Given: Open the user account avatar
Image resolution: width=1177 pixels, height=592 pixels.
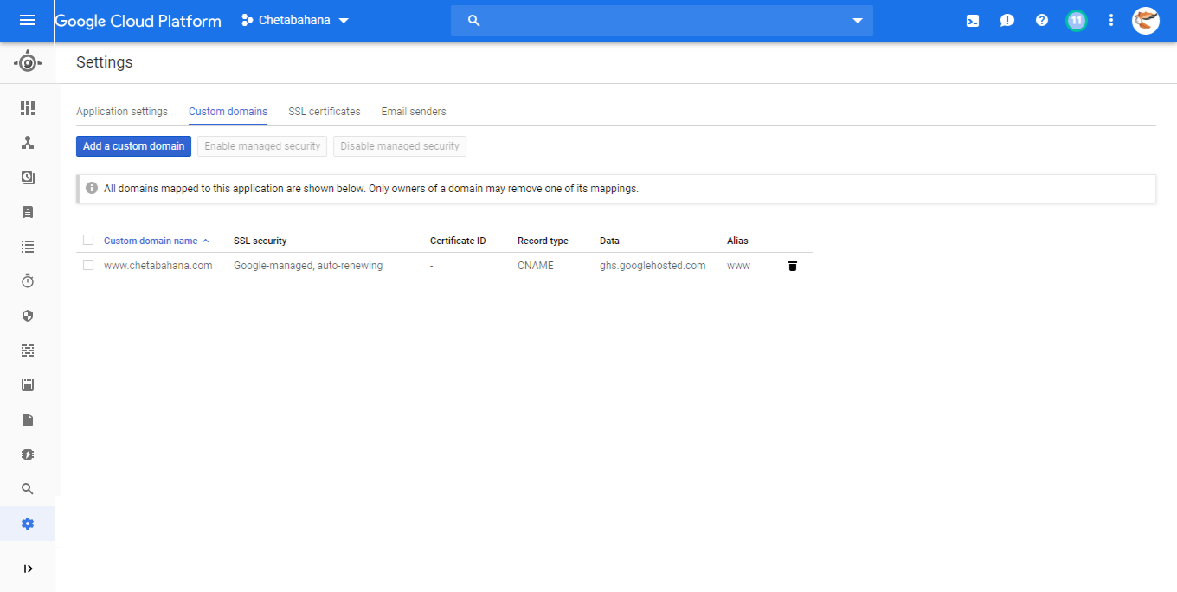Looking at the screenshot, I should [1146, 21].
